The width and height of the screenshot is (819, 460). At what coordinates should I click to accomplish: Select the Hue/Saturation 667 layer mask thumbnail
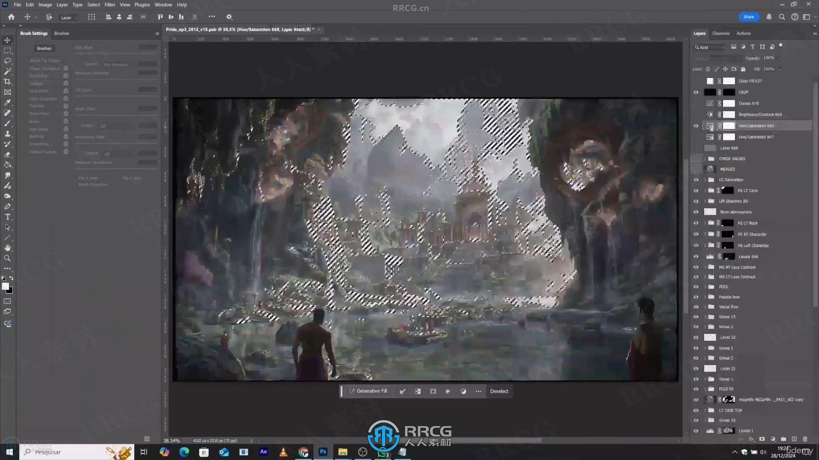click(729, 137)
